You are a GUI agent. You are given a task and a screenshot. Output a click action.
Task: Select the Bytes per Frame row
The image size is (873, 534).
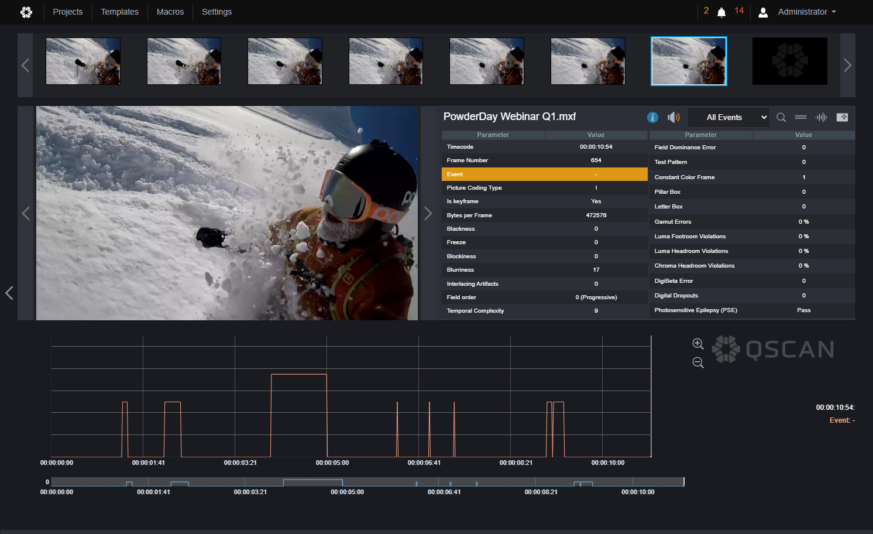click(545, 215)
